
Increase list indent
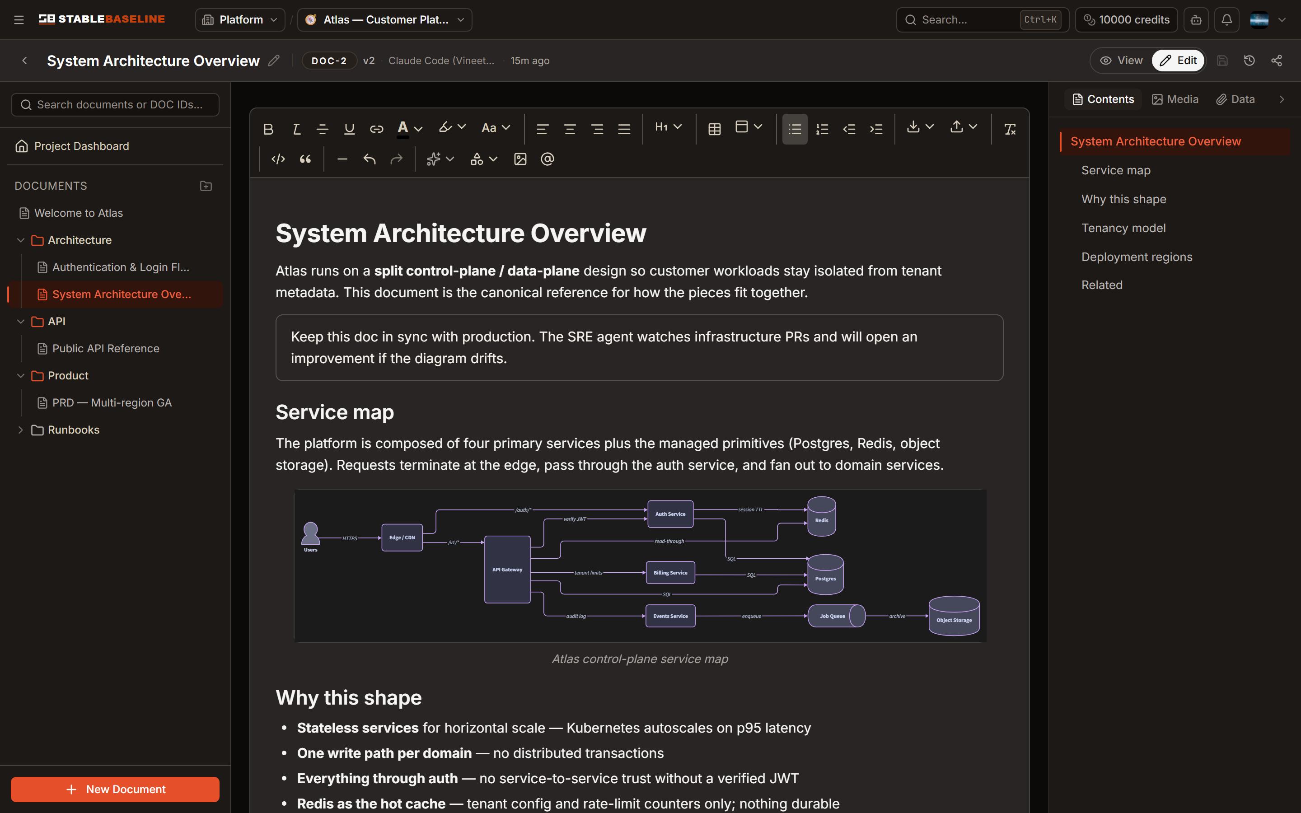tap(876, 129)
